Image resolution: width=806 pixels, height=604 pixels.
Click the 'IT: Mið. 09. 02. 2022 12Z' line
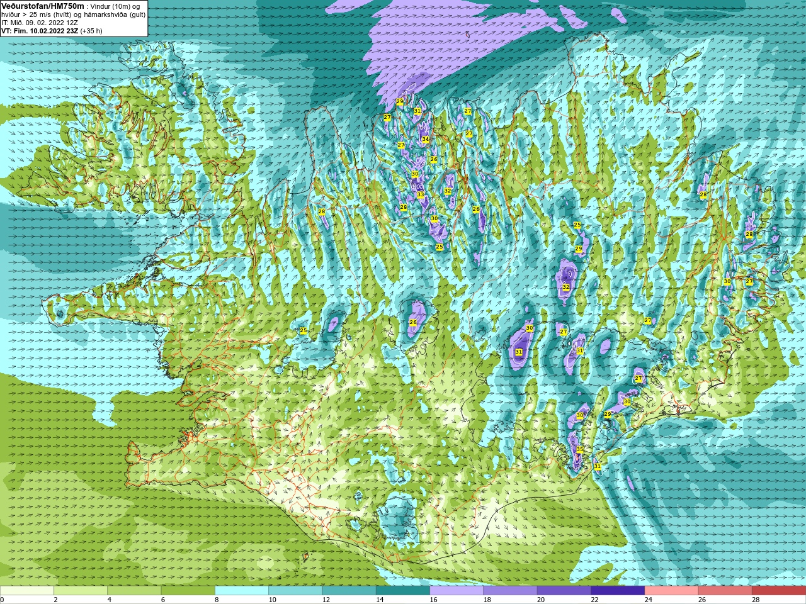(40, 22)
